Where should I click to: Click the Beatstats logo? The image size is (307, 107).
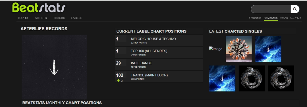click(39, 8)
